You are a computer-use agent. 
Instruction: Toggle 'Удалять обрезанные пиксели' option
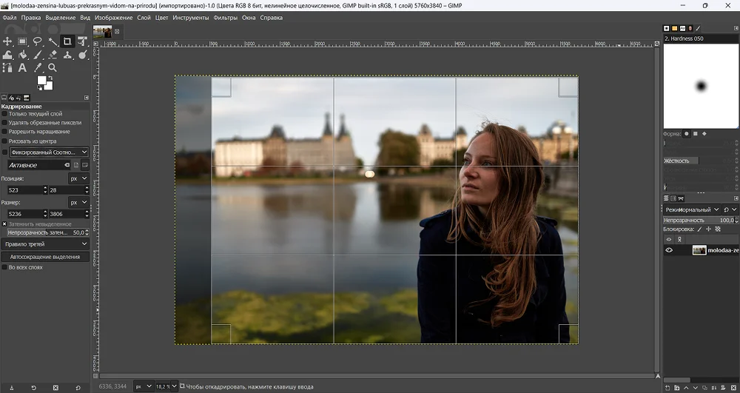[5, 123]
